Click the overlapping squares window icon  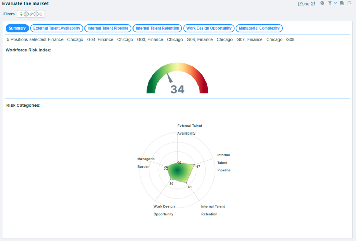(x=342, y=3)
